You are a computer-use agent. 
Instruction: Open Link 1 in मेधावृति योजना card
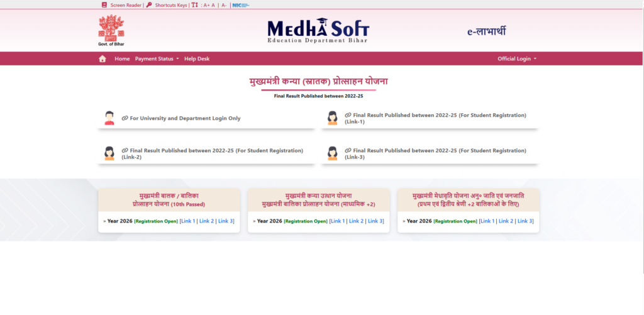click(x=487, y=221)
